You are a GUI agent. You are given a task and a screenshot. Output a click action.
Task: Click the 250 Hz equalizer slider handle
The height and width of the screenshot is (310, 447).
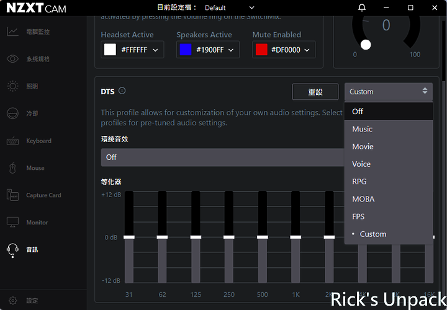(229, 237)
